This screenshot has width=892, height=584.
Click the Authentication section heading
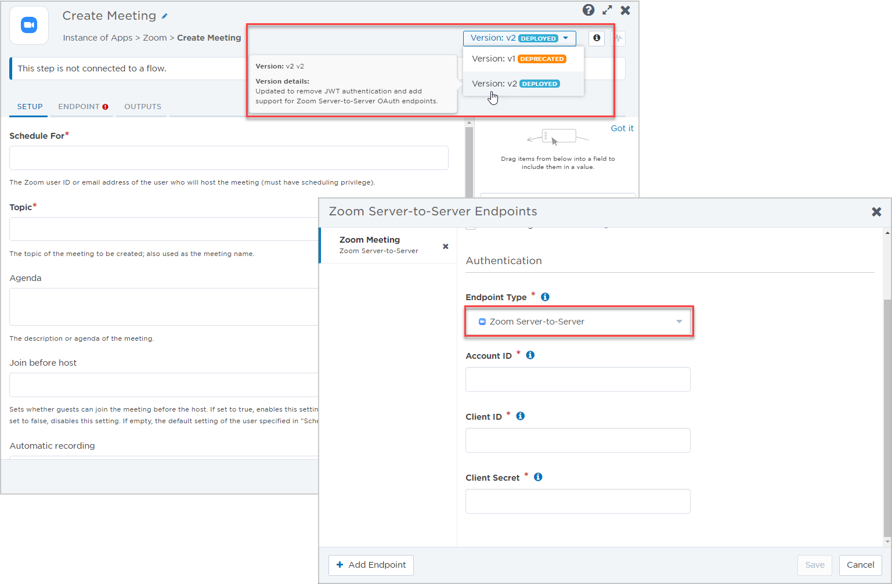pos(504,261)
